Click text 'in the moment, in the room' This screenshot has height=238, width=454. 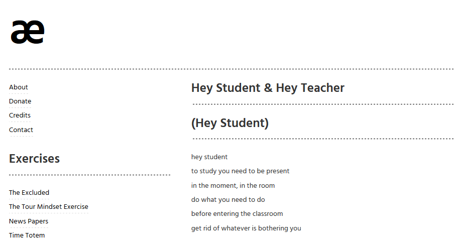(x=233, y=186)
